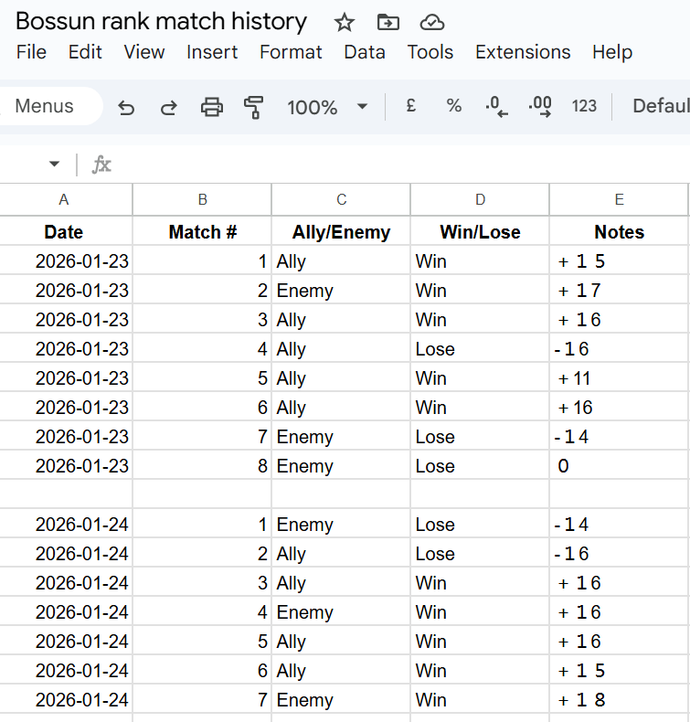This screenshot has height=722, width=690.
Task: Select the Date header cell
Action: (x=64, y=231)
